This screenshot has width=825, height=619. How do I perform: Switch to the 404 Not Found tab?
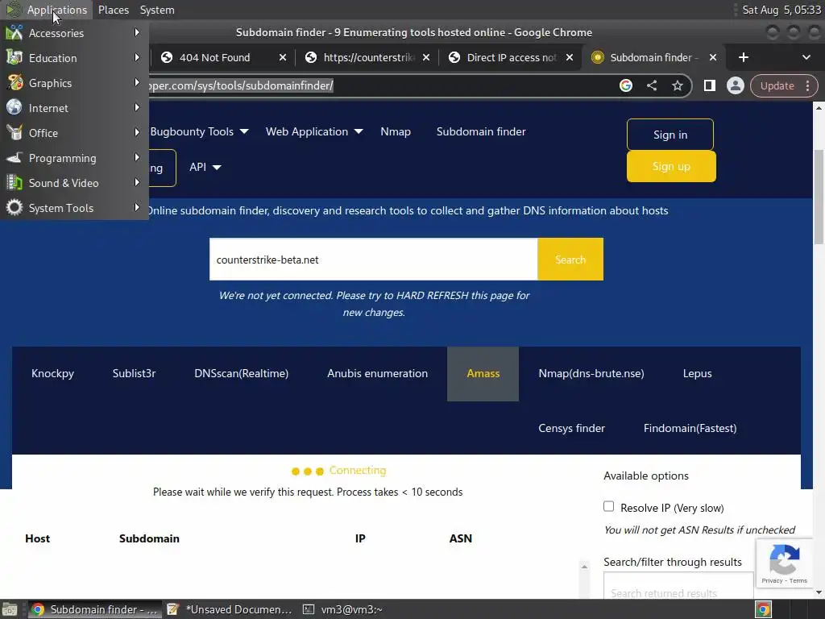click(x=214, y=57)
